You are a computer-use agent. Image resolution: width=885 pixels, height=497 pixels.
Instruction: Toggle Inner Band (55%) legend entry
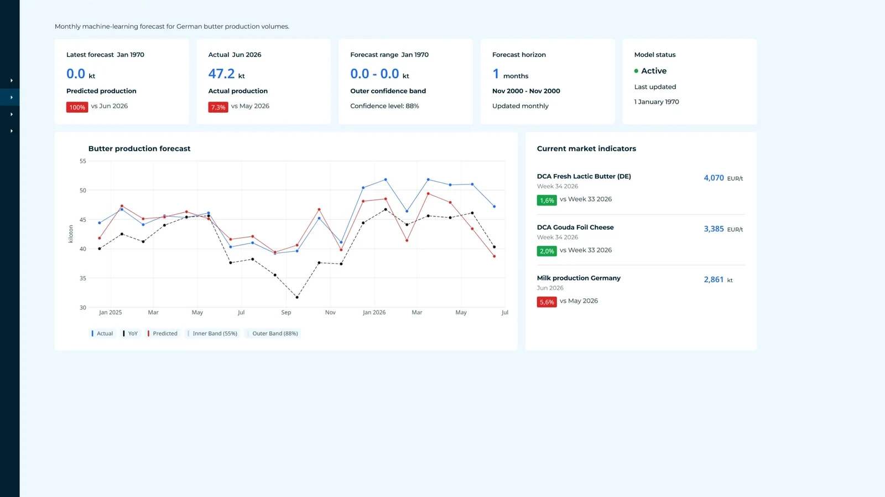click(212, 334)
